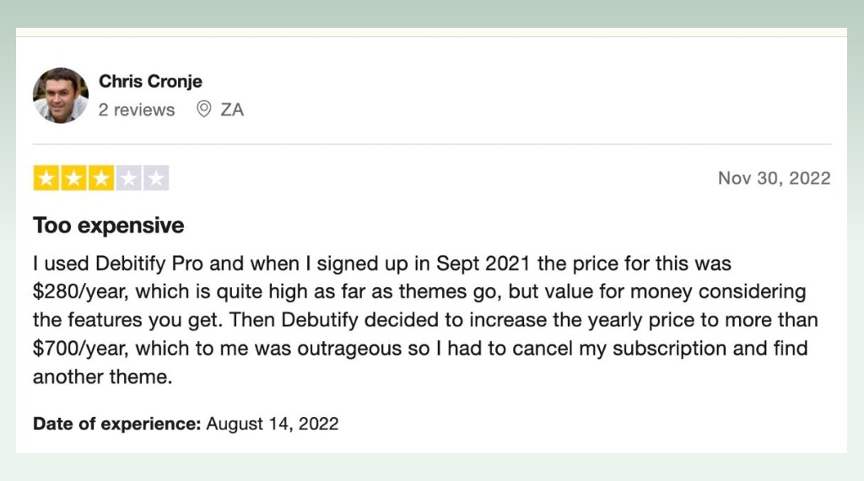The width and height of the screenshot is (864, 481).
Task: Click "another theme." on the last line
Action: pos(102,377)
